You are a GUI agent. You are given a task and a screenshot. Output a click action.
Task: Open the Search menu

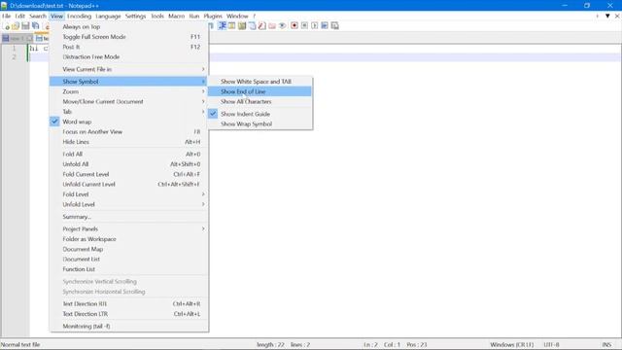[38, 16]
